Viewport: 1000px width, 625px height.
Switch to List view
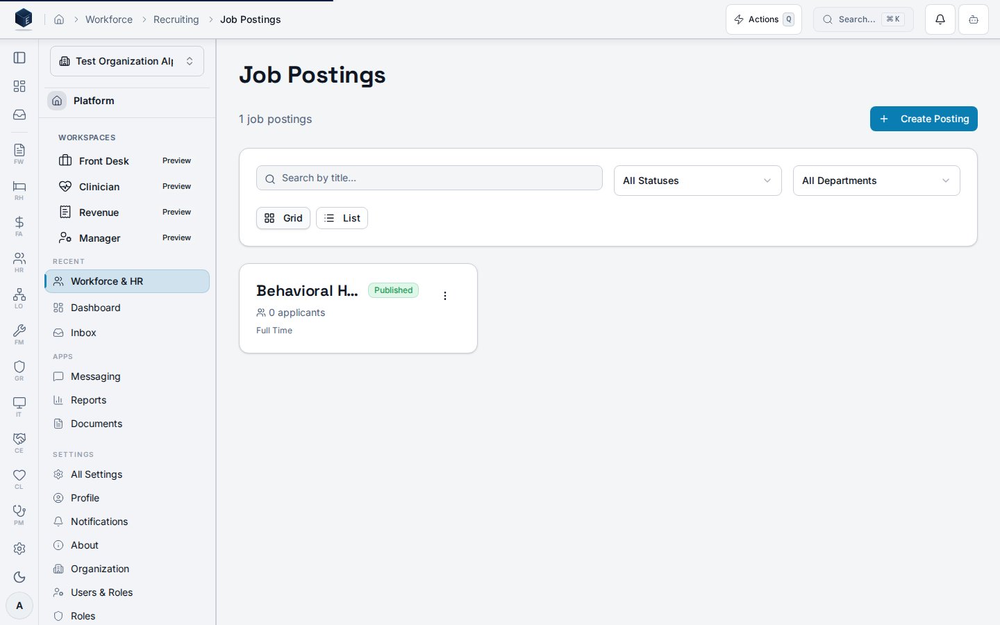click(342, 218)
